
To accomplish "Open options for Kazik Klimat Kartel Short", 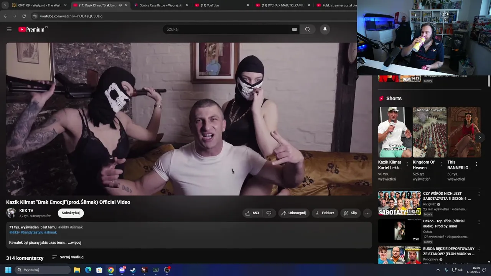I will coord(407,164).
